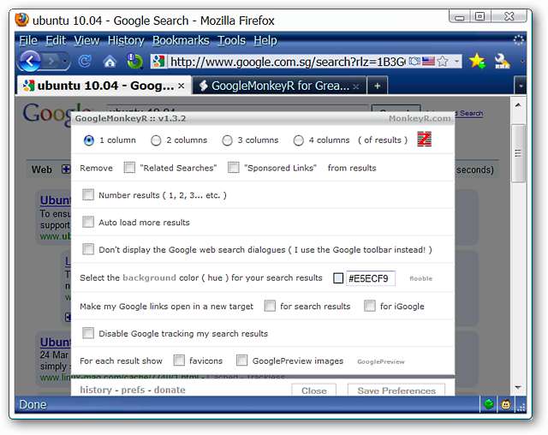
Task: Click the flag icon in the address bar
Action: click(x=428, y=62)
